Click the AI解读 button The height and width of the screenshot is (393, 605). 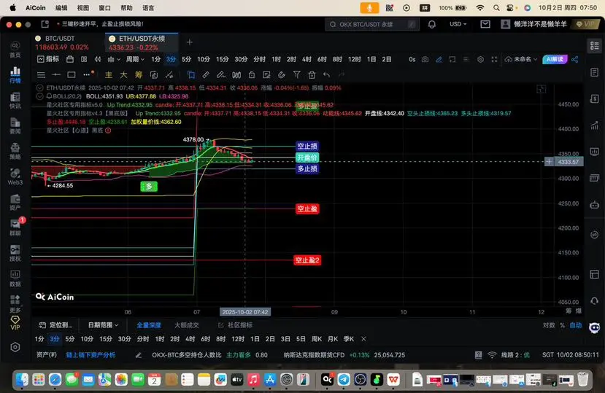click(555, 59)
